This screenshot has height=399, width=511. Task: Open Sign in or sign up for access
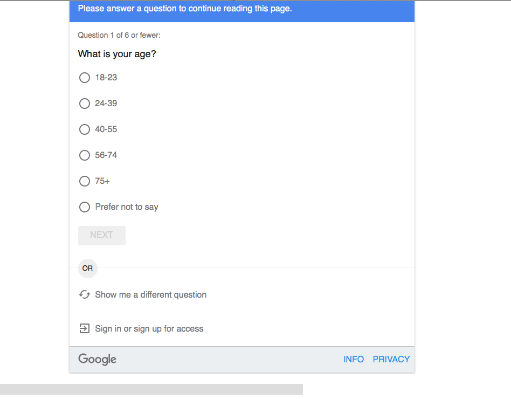tap(149, 328)
